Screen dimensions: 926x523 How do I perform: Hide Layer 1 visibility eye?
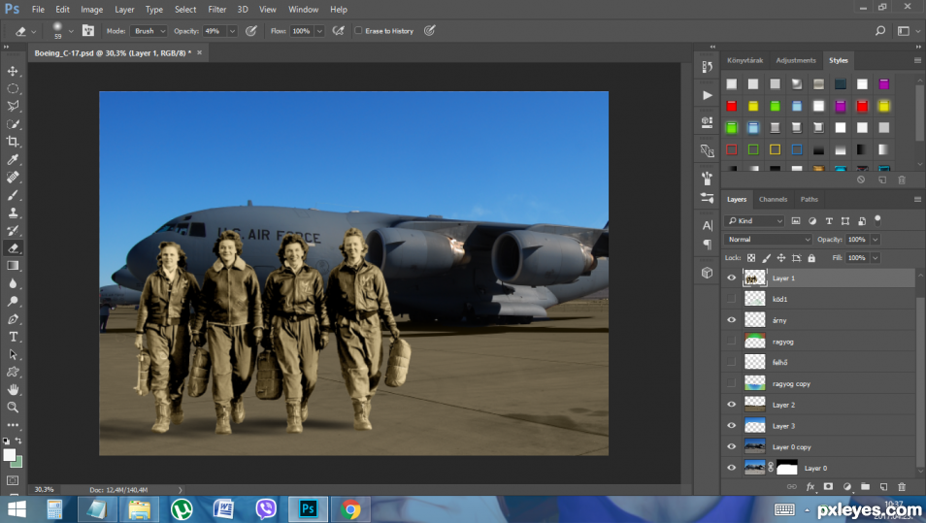tap(731, 278)
